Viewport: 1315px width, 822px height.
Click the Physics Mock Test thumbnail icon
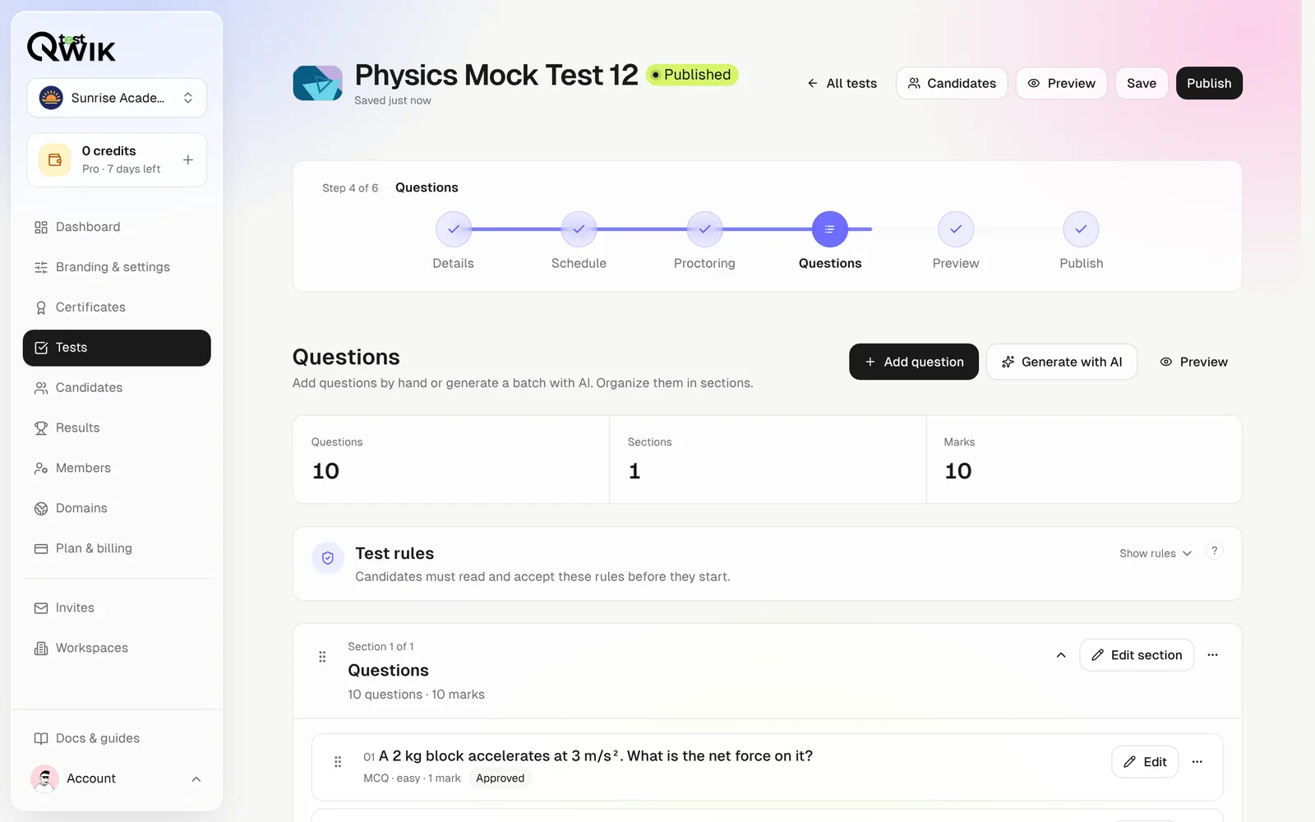click(317, 83)
